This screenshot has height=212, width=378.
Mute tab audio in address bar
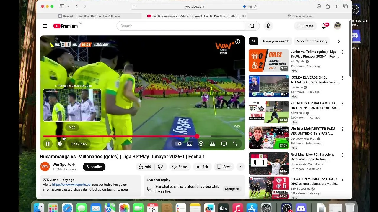245,6
